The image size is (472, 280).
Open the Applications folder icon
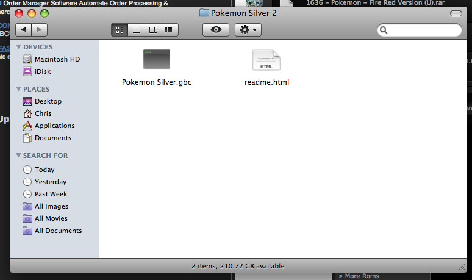point(27,126)
